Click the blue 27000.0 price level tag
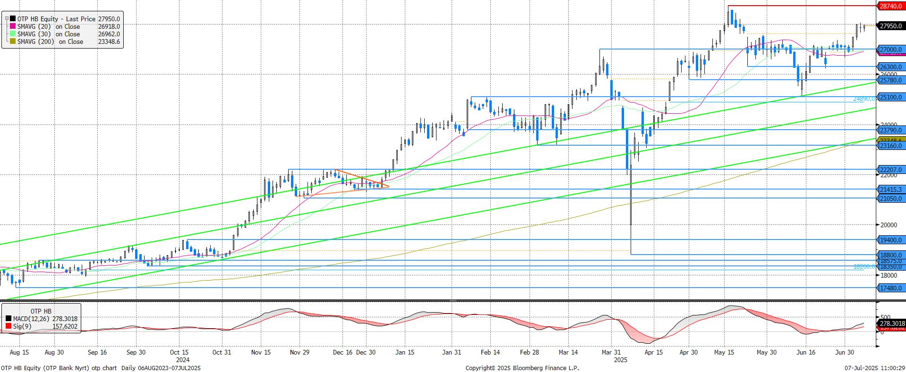 [x=891, y=50]
